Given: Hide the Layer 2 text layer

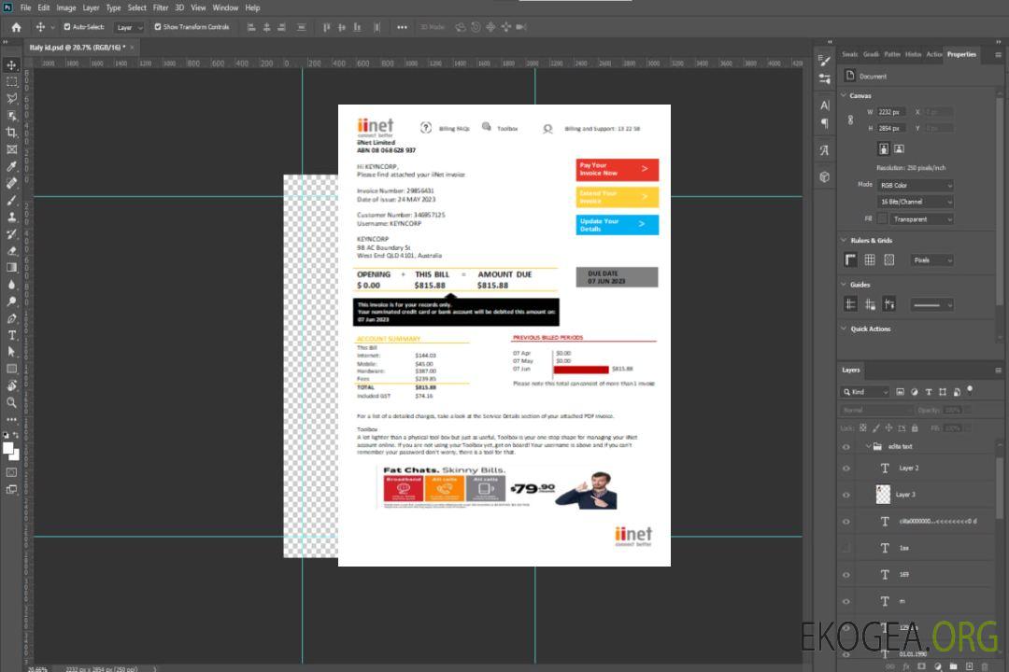Looking at the screenshot, I should coord(846,469).
